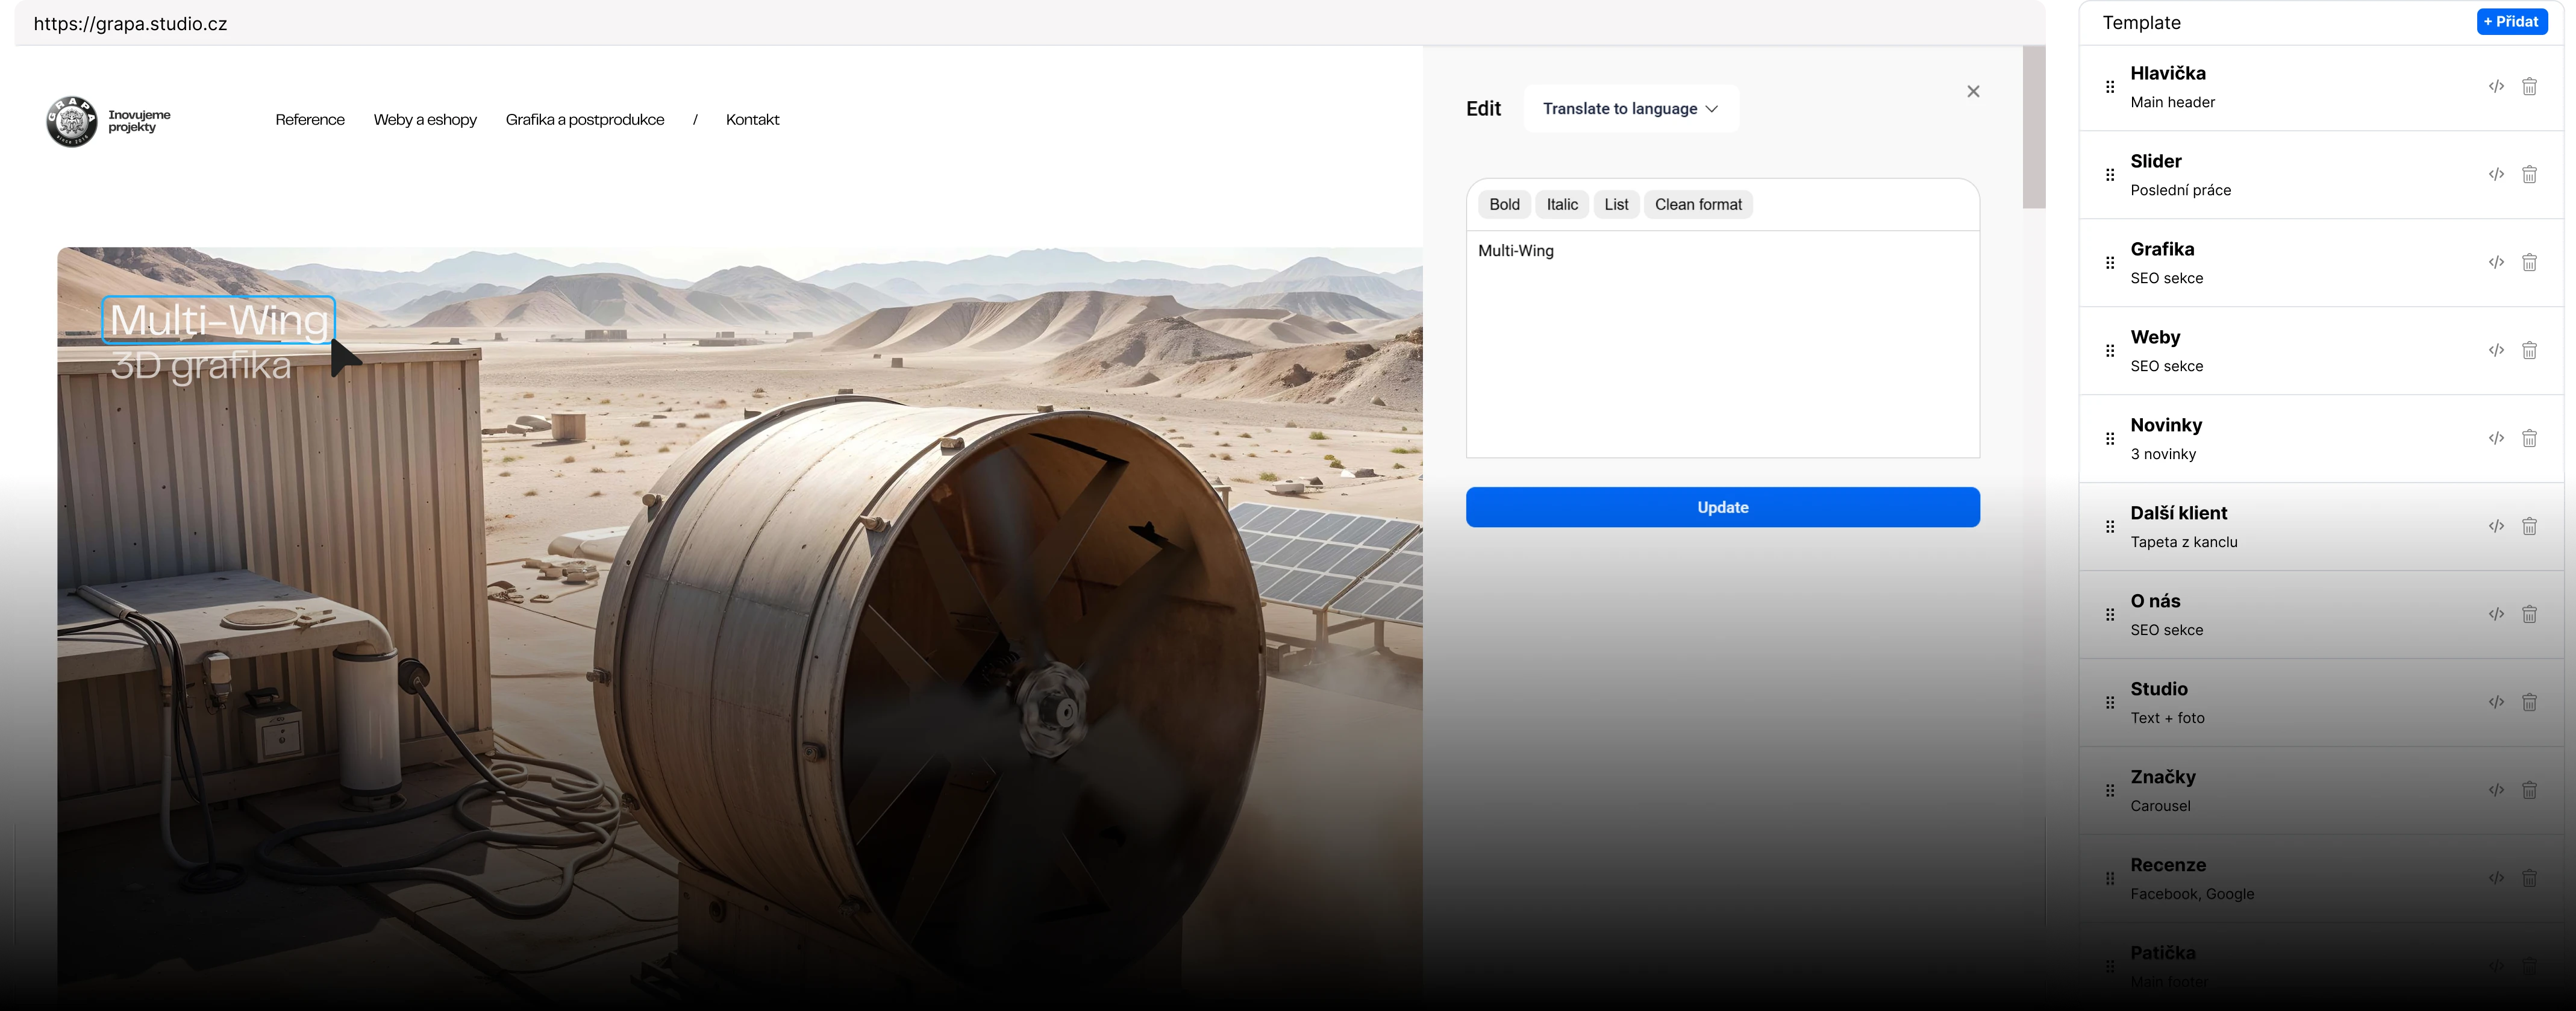Select Tapeta z kanclu label
This screenshot has width=2576, height=1011.
2184,542
